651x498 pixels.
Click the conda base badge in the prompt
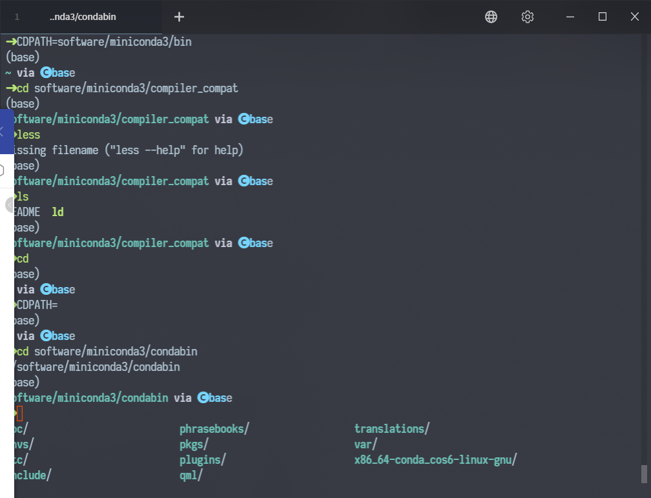214,397
